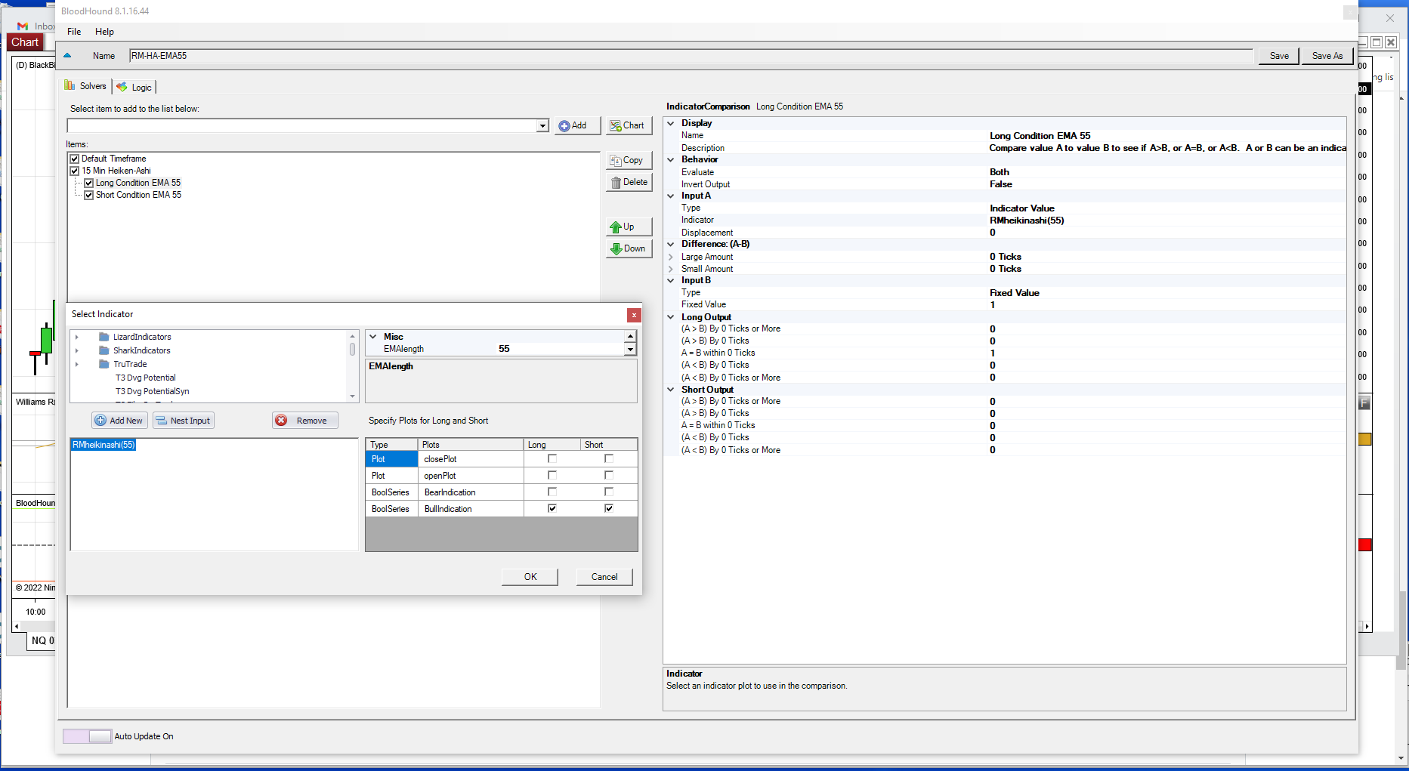Viewport: 1409px width, 771px height.
Task: Collapse the Display property section
Action: coord(671,123)
